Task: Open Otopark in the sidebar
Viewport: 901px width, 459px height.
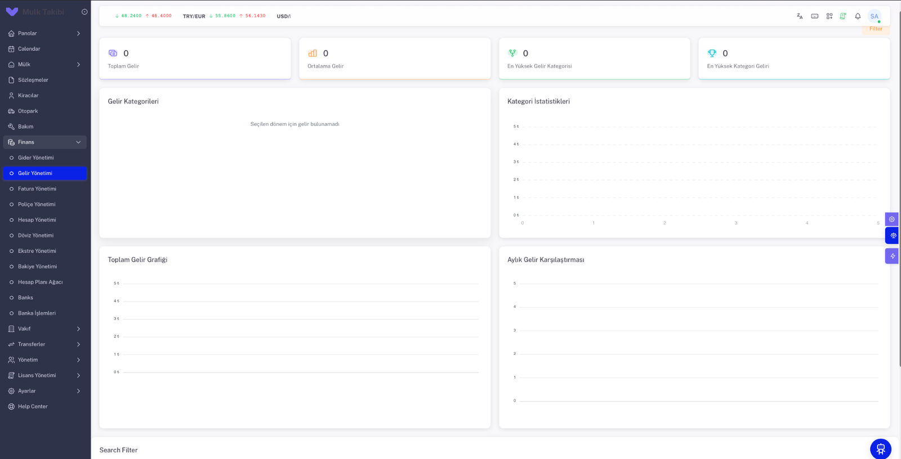Action: [45, 111]
